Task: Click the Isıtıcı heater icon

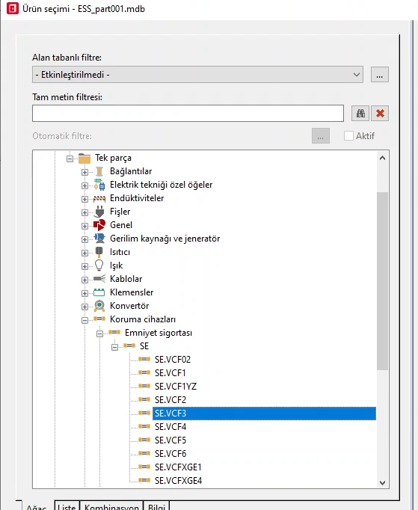Action: tap(99, 252)
